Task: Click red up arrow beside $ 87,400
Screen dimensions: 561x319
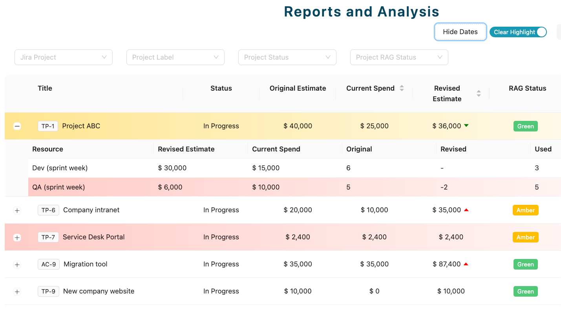Action: [x=466, y=264]
